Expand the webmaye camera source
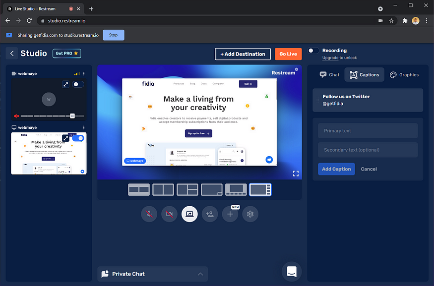 coord(65,84)
